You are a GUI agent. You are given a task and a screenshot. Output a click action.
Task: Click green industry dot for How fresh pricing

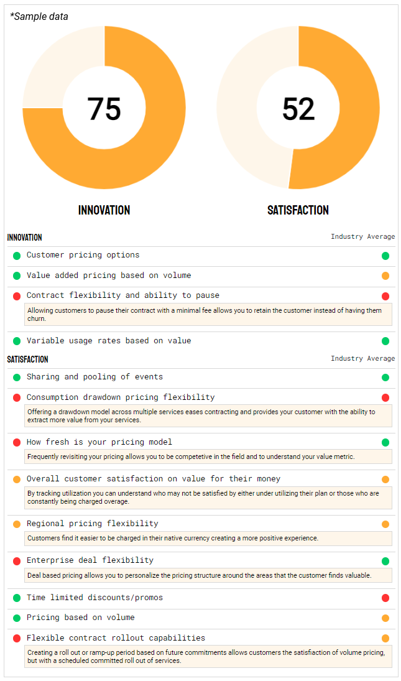385,443
